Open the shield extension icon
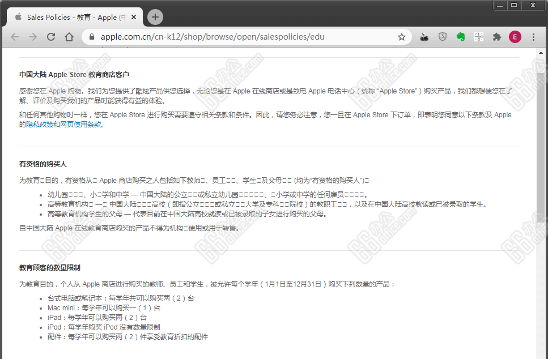548x359 pixels. pyautogui.click(x=443, y=37)
